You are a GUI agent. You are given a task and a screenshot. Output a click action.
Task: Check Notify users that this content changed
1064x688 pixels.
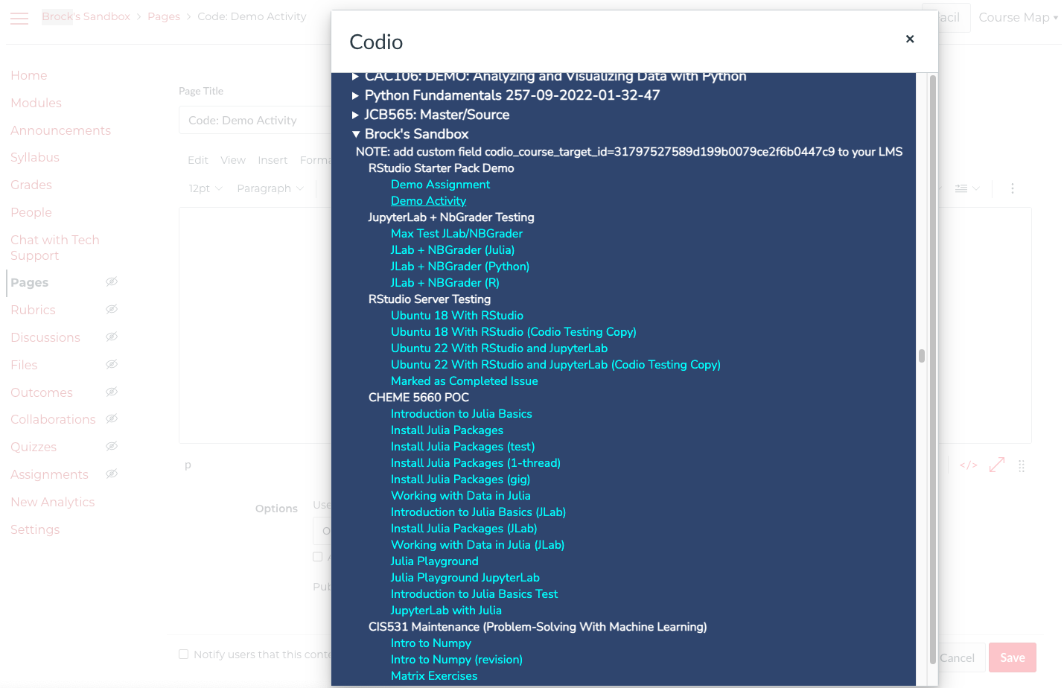(184, 654)
